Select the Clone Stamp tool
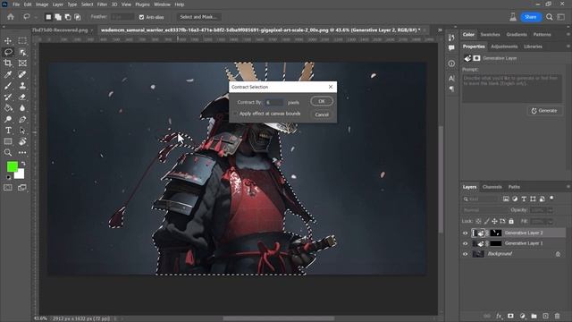This screenshot has width=572, height=322. click(22, 86)
